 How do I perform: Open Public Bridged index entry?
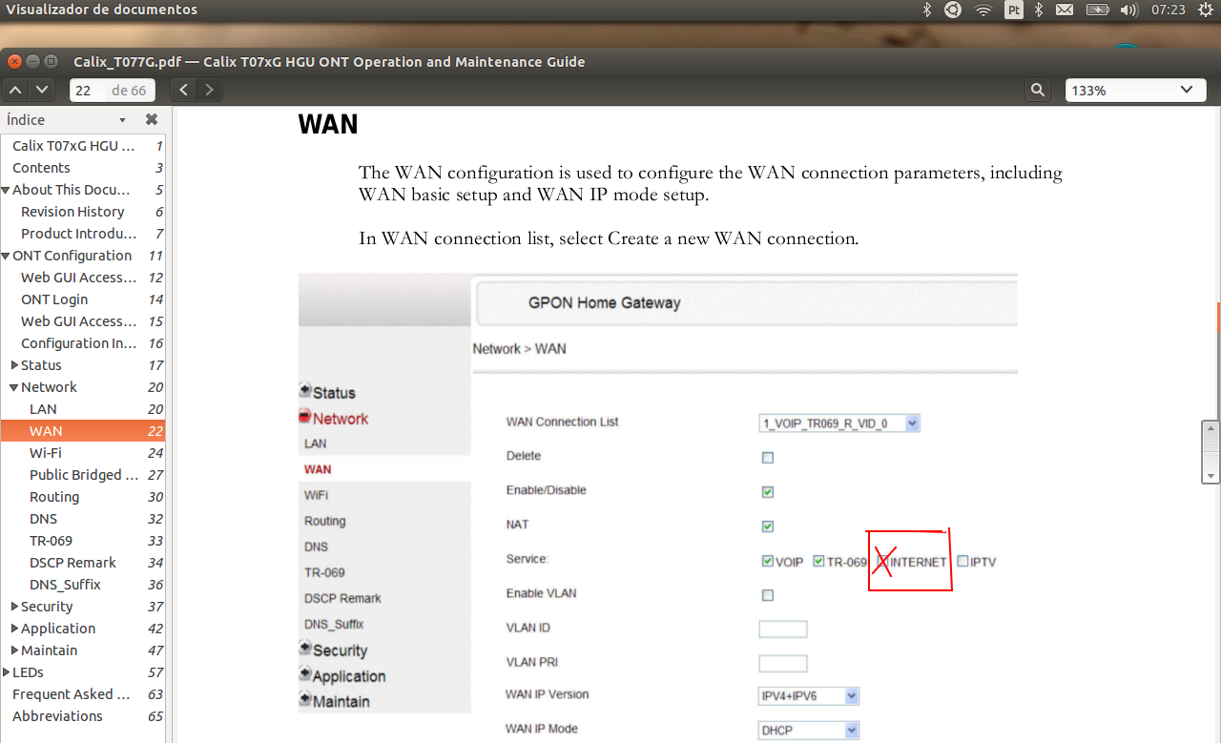coord(83,475)
